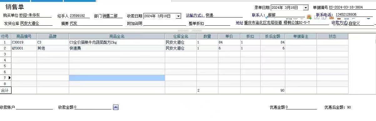Click the 购买单位 field showing 妙迎-朱华东

(x=35, y=15)
